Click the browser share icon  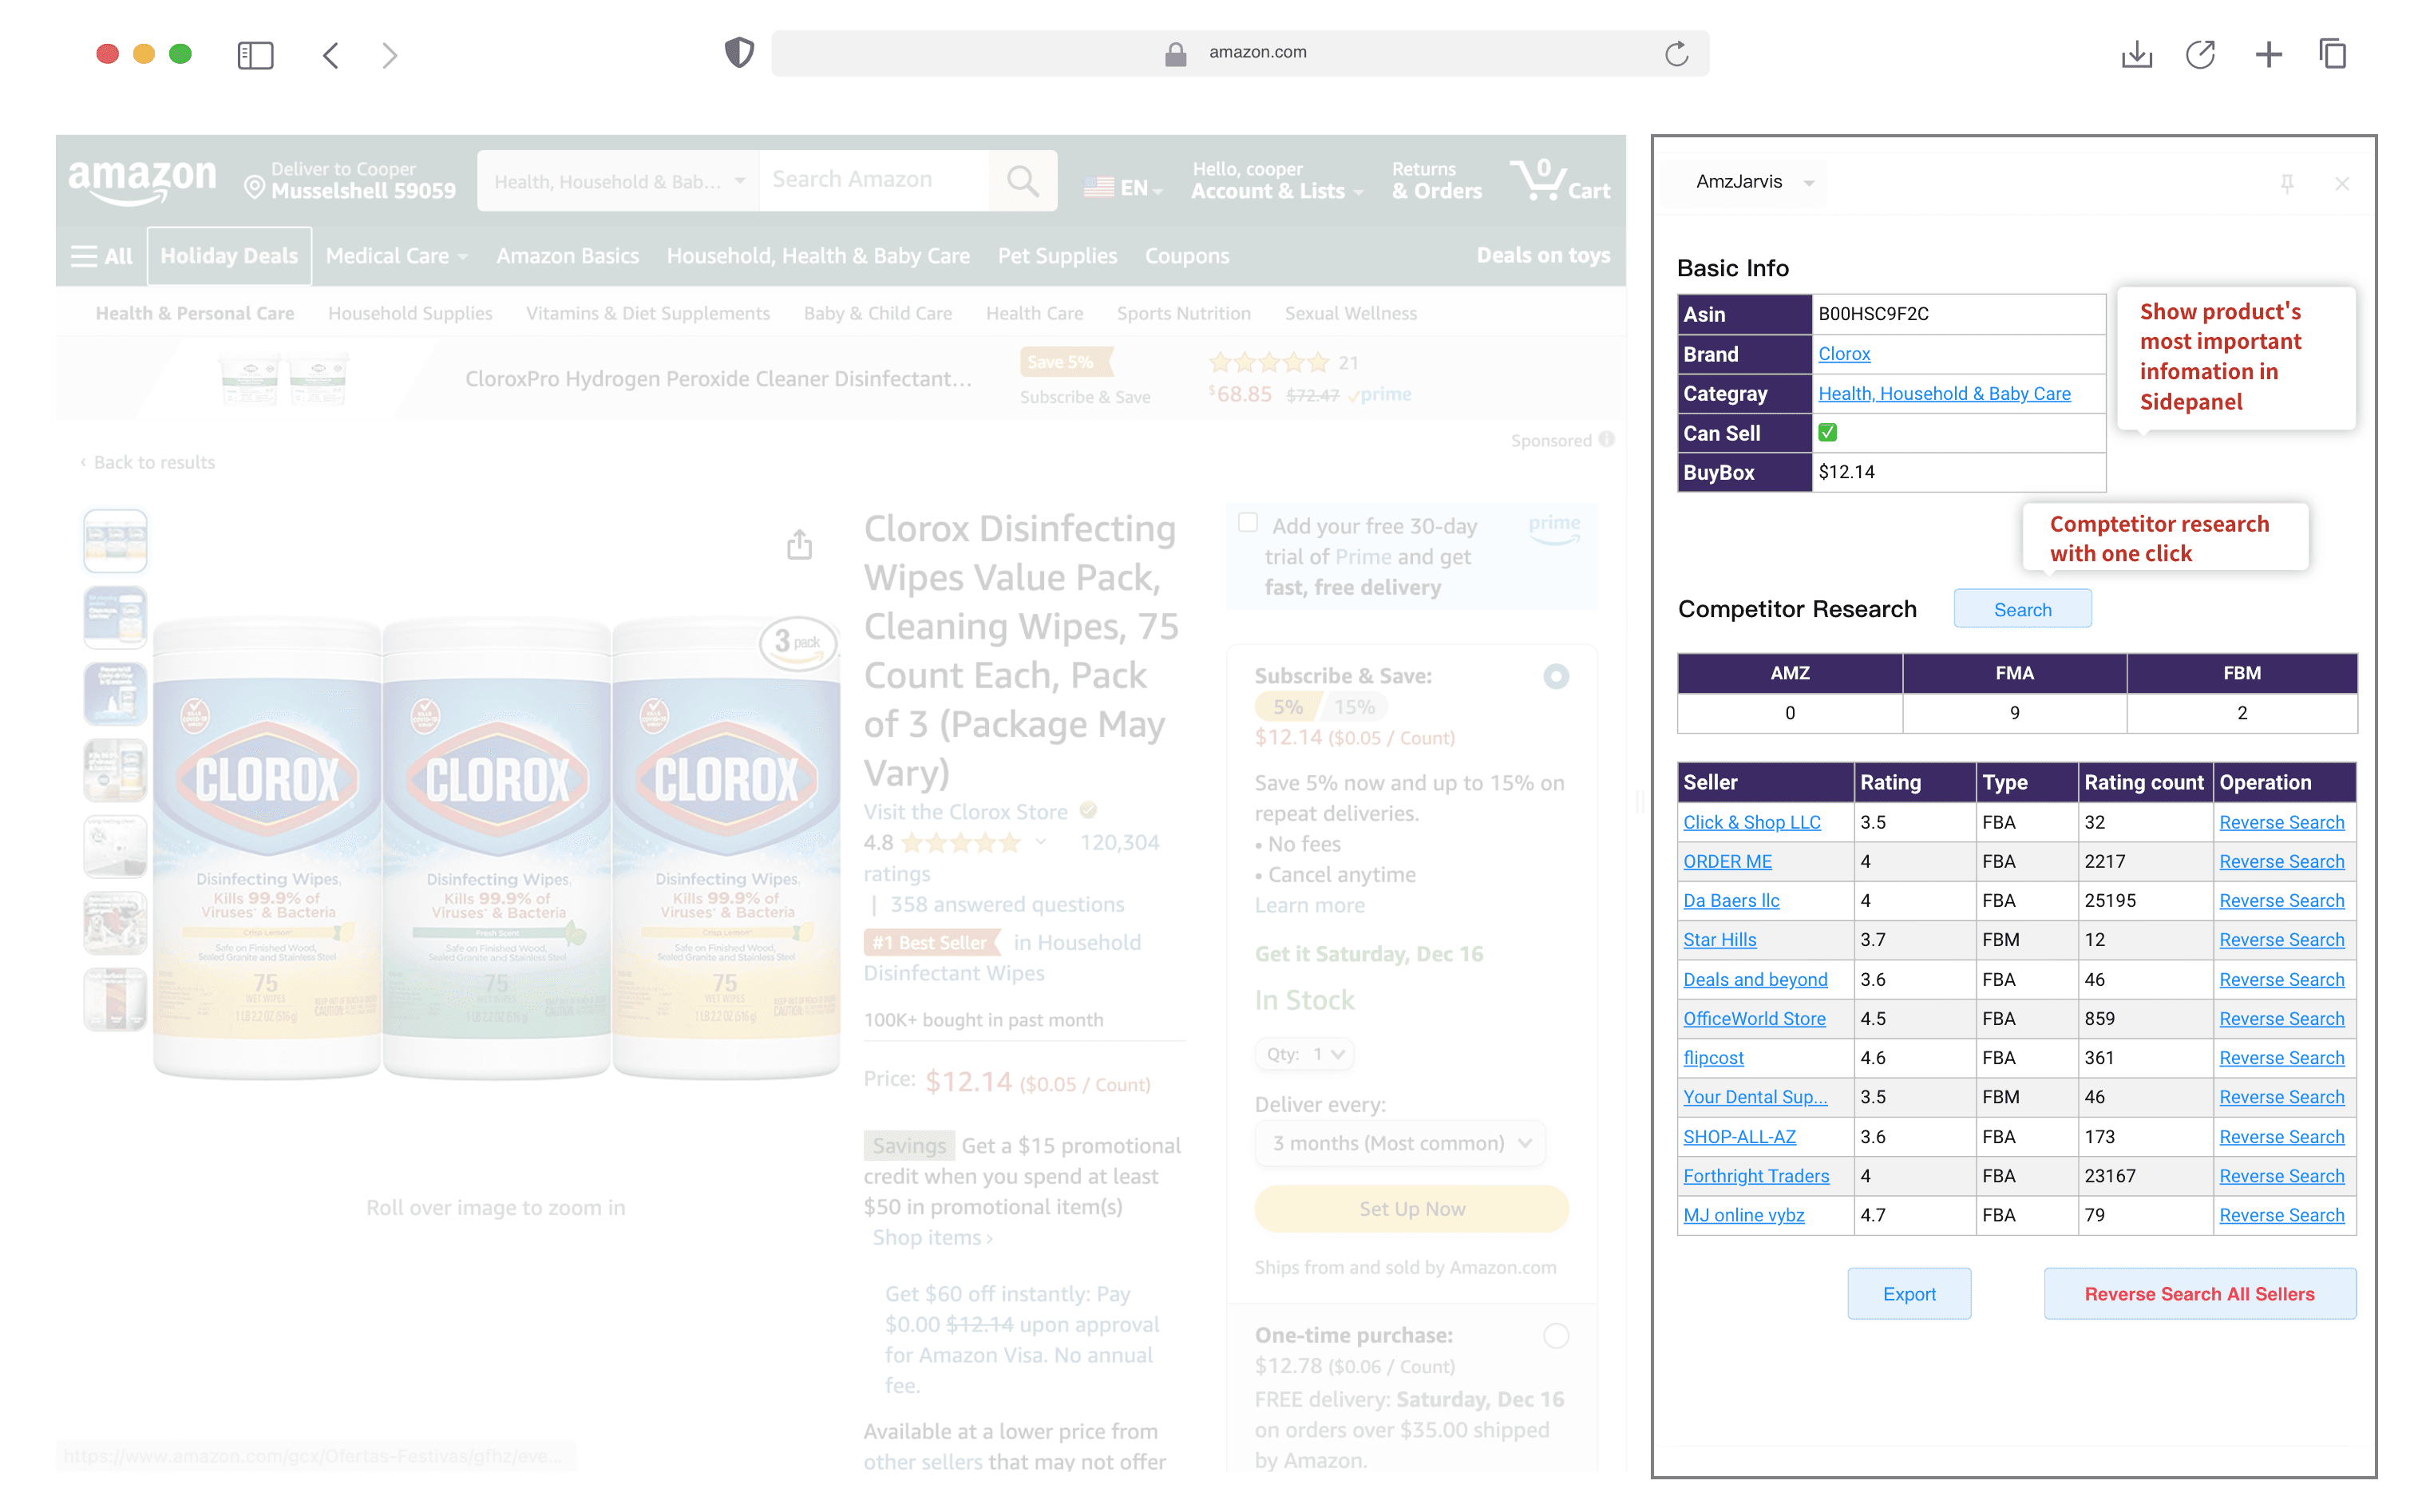pos(2200,53)
